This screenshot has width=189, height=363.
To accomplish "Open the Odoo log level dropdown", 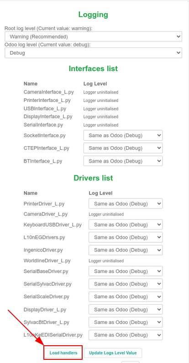I will pyautogui.click(x=93, y=53).
